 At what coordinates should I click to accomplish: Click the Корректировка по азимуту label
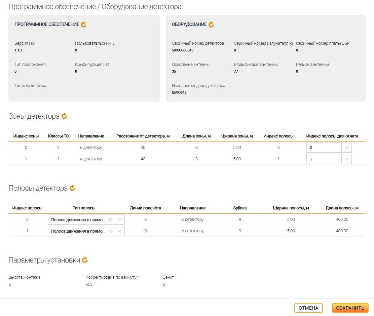pyautogui.click(x=112, y=277)
